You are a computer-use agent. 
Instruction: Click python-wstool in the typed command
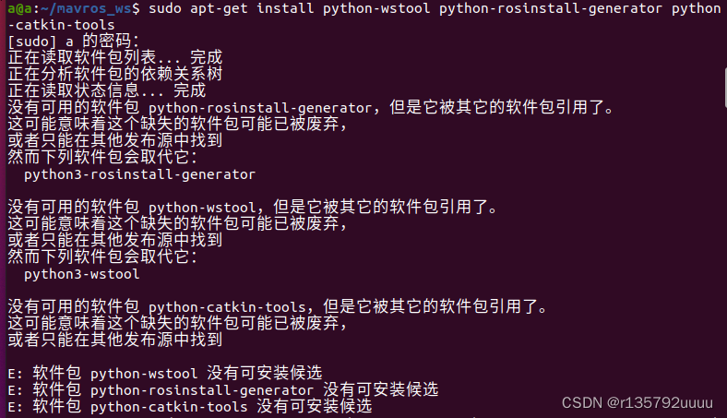pos(376,8)
